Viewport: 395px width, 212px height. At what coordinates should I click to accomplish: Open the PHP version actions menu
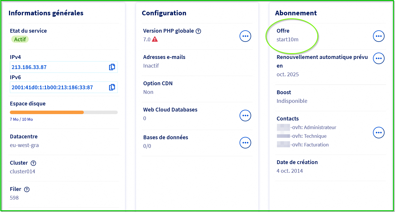(x=245, y=36)
